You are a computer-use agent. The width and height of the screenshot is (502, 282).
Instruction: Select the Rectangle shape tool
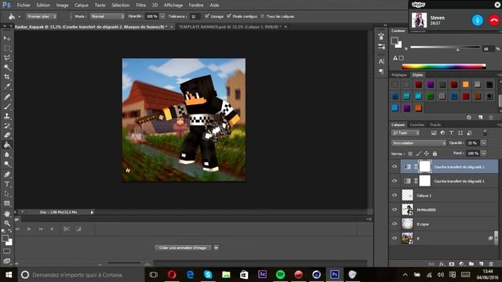coord(7,203)
